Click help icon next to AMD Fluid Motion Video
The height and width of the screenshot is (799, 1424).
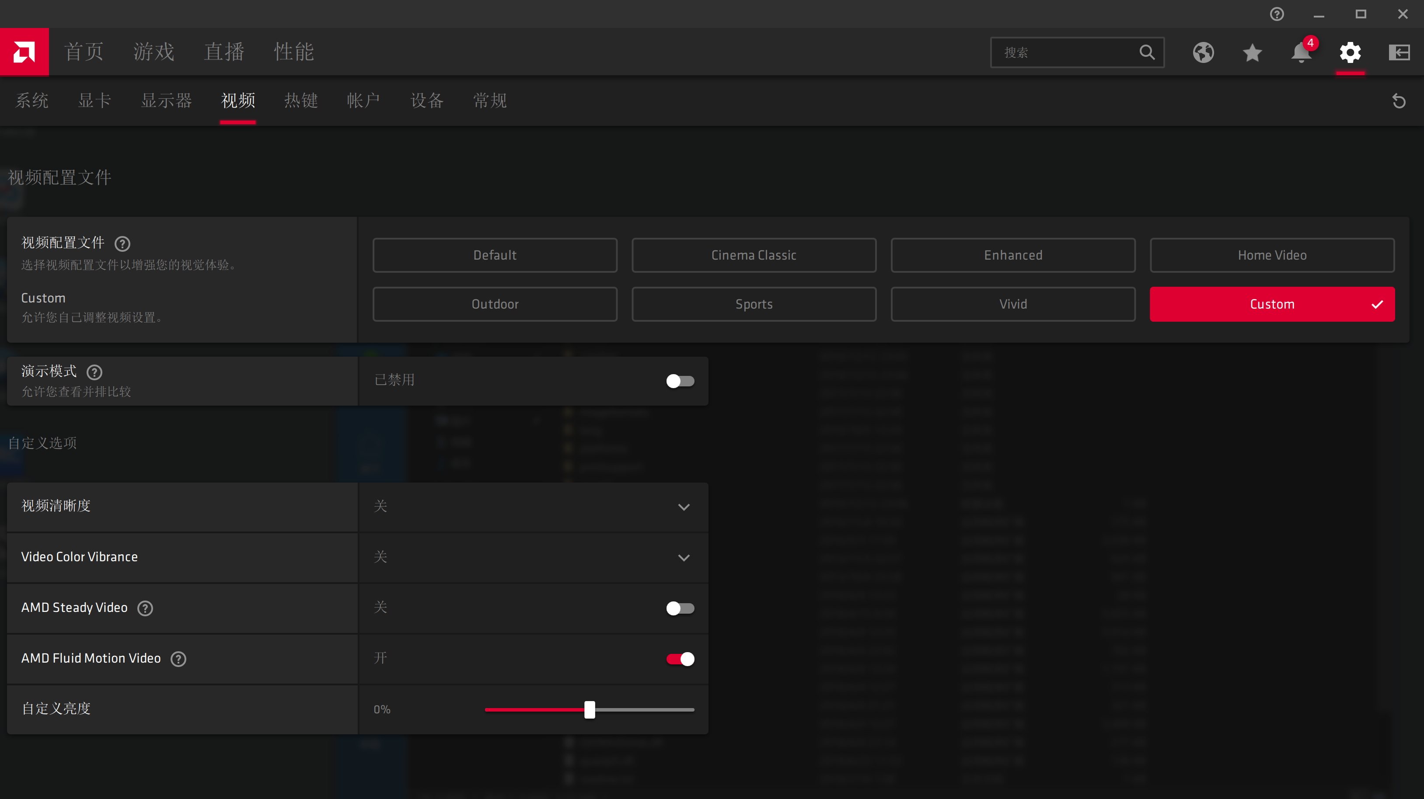pyautogui.click(x=178, y=659)
